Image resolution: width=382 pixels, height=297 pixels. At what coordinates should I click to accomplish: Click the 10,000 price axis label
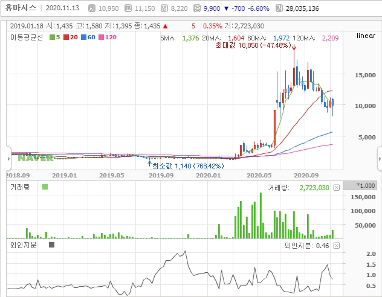tap(365, 106)
